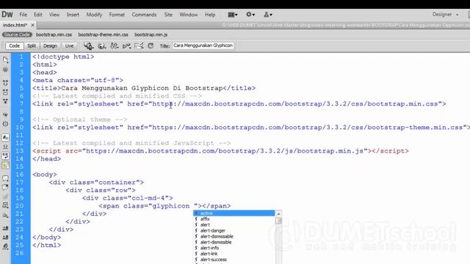
Task: Click the code hint list scroll-up arrow
Action: (278, 213)
